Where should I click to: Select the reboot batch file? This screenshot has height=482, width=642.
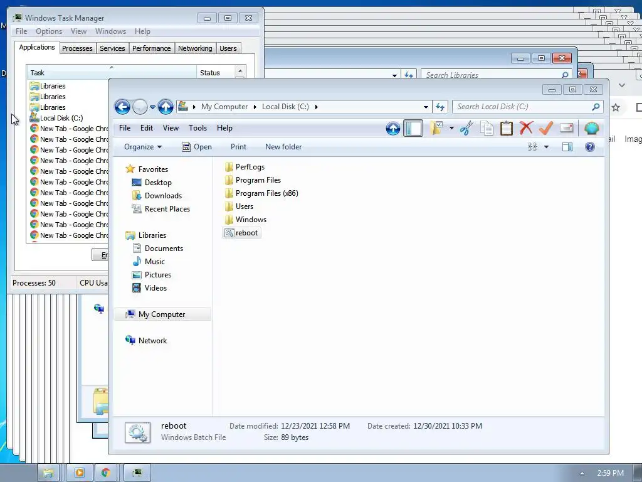click(241, 233)
